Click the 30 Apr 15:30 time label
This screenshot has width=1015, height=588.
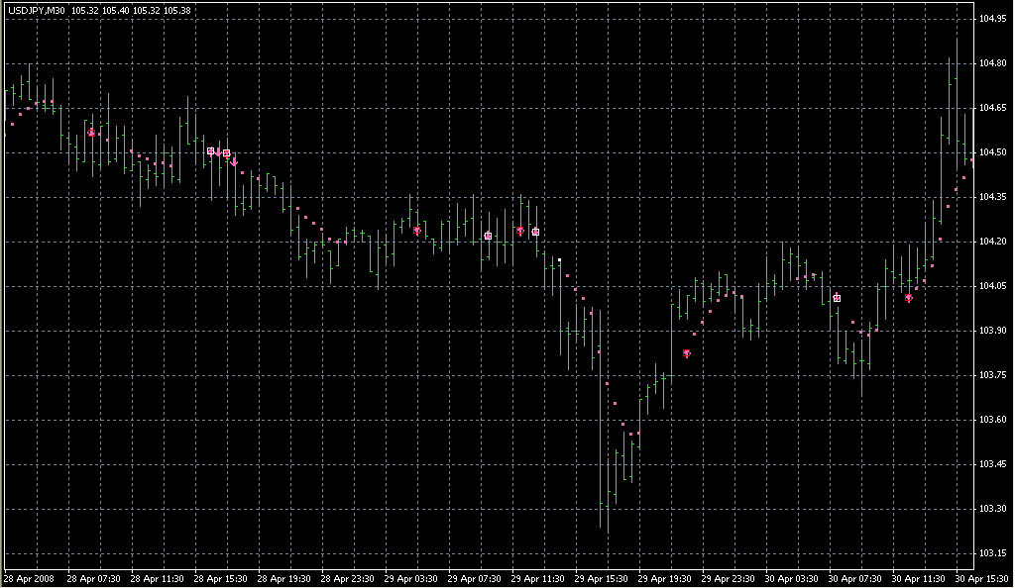pyautogui.click(x=979, y=578)
